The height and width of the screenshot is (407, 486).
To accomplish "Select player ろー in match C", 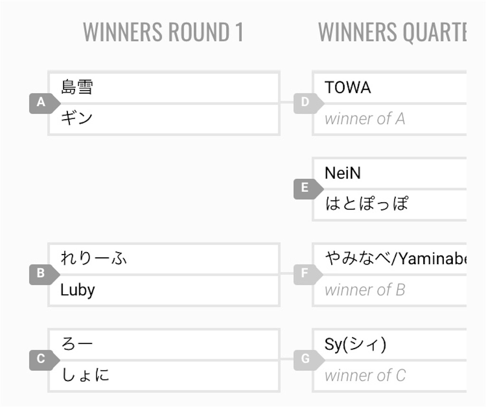I will (x=164, y=344).
